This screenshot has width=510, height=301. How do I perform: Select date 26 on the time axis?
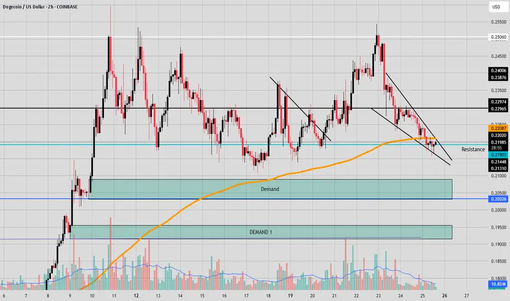tap(445, 296)
